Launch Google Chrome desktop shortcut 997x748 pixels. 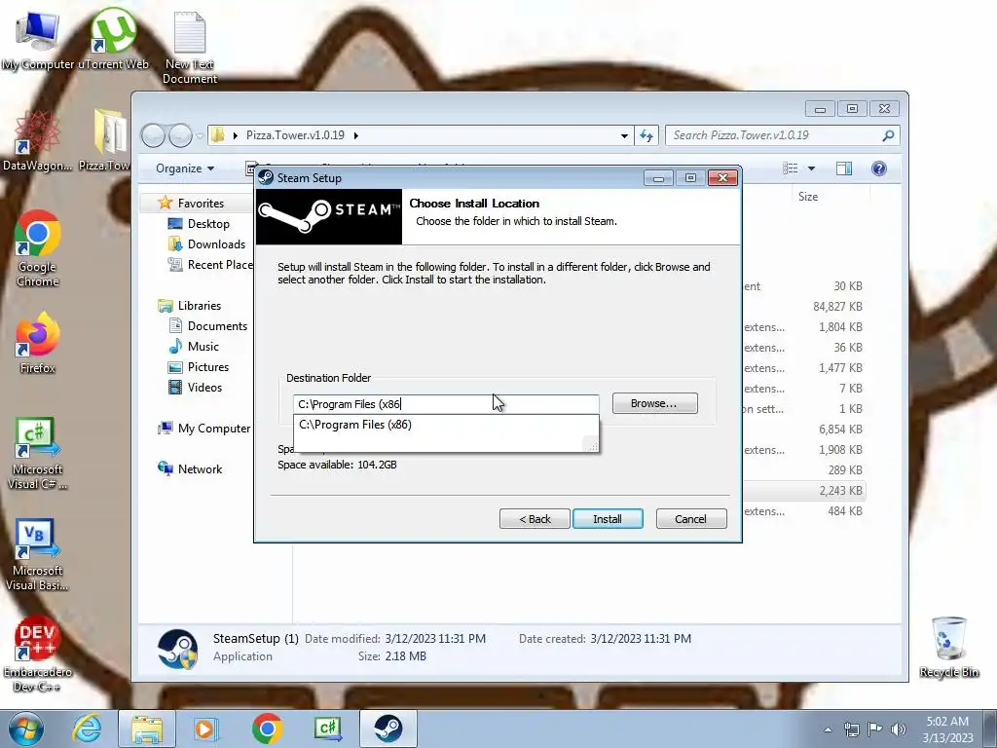38,248
